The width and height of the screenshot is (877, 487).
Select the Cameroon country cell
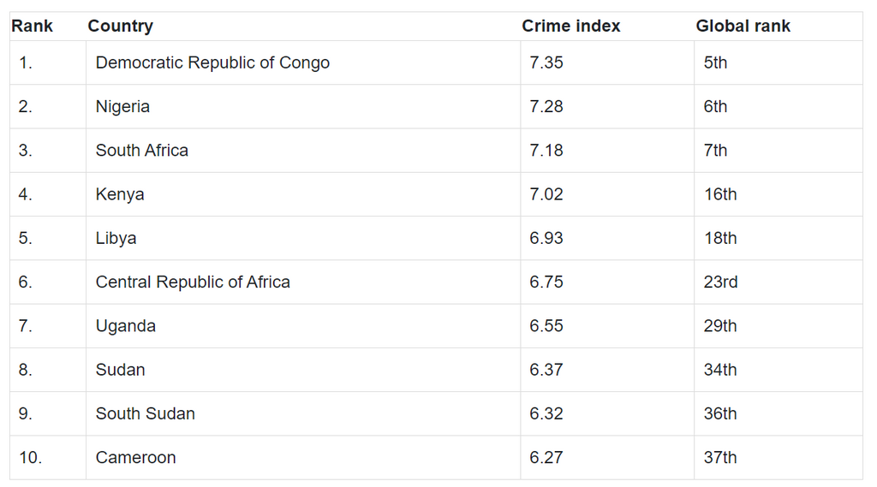tap(303, 457)
